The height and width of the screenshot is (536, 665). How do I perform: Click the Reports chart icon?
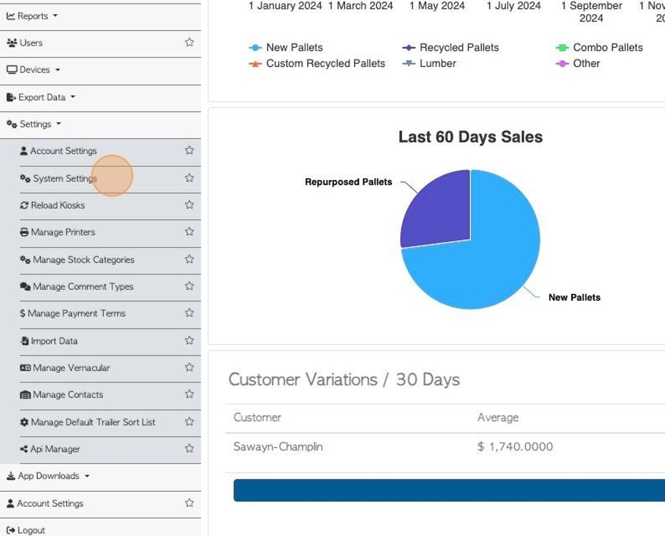[x=11, y=16]
